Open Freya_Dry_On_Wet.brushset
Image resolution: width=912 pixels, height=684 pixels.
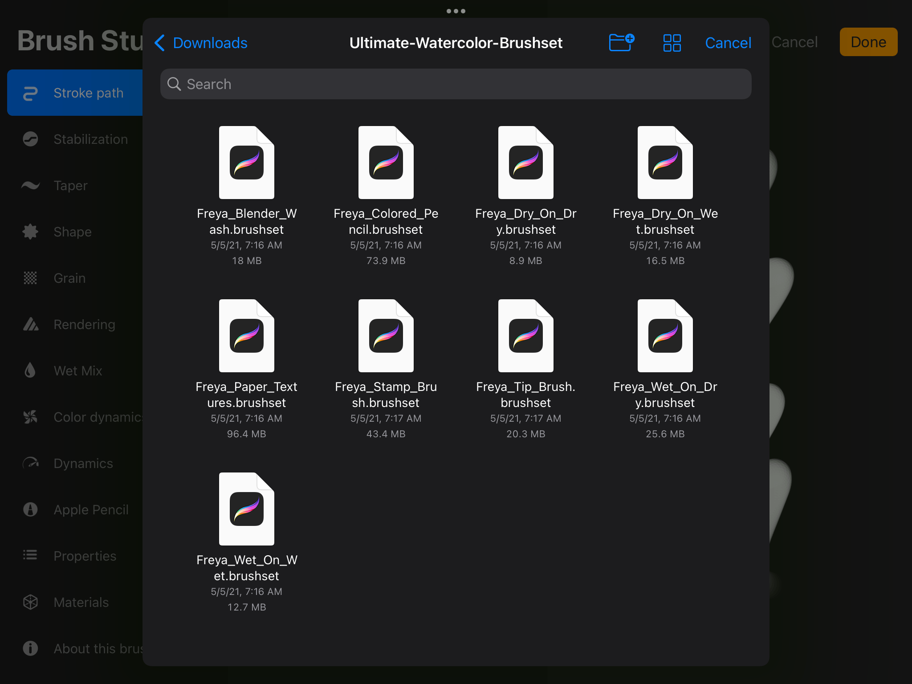click(x=664, y=162)
